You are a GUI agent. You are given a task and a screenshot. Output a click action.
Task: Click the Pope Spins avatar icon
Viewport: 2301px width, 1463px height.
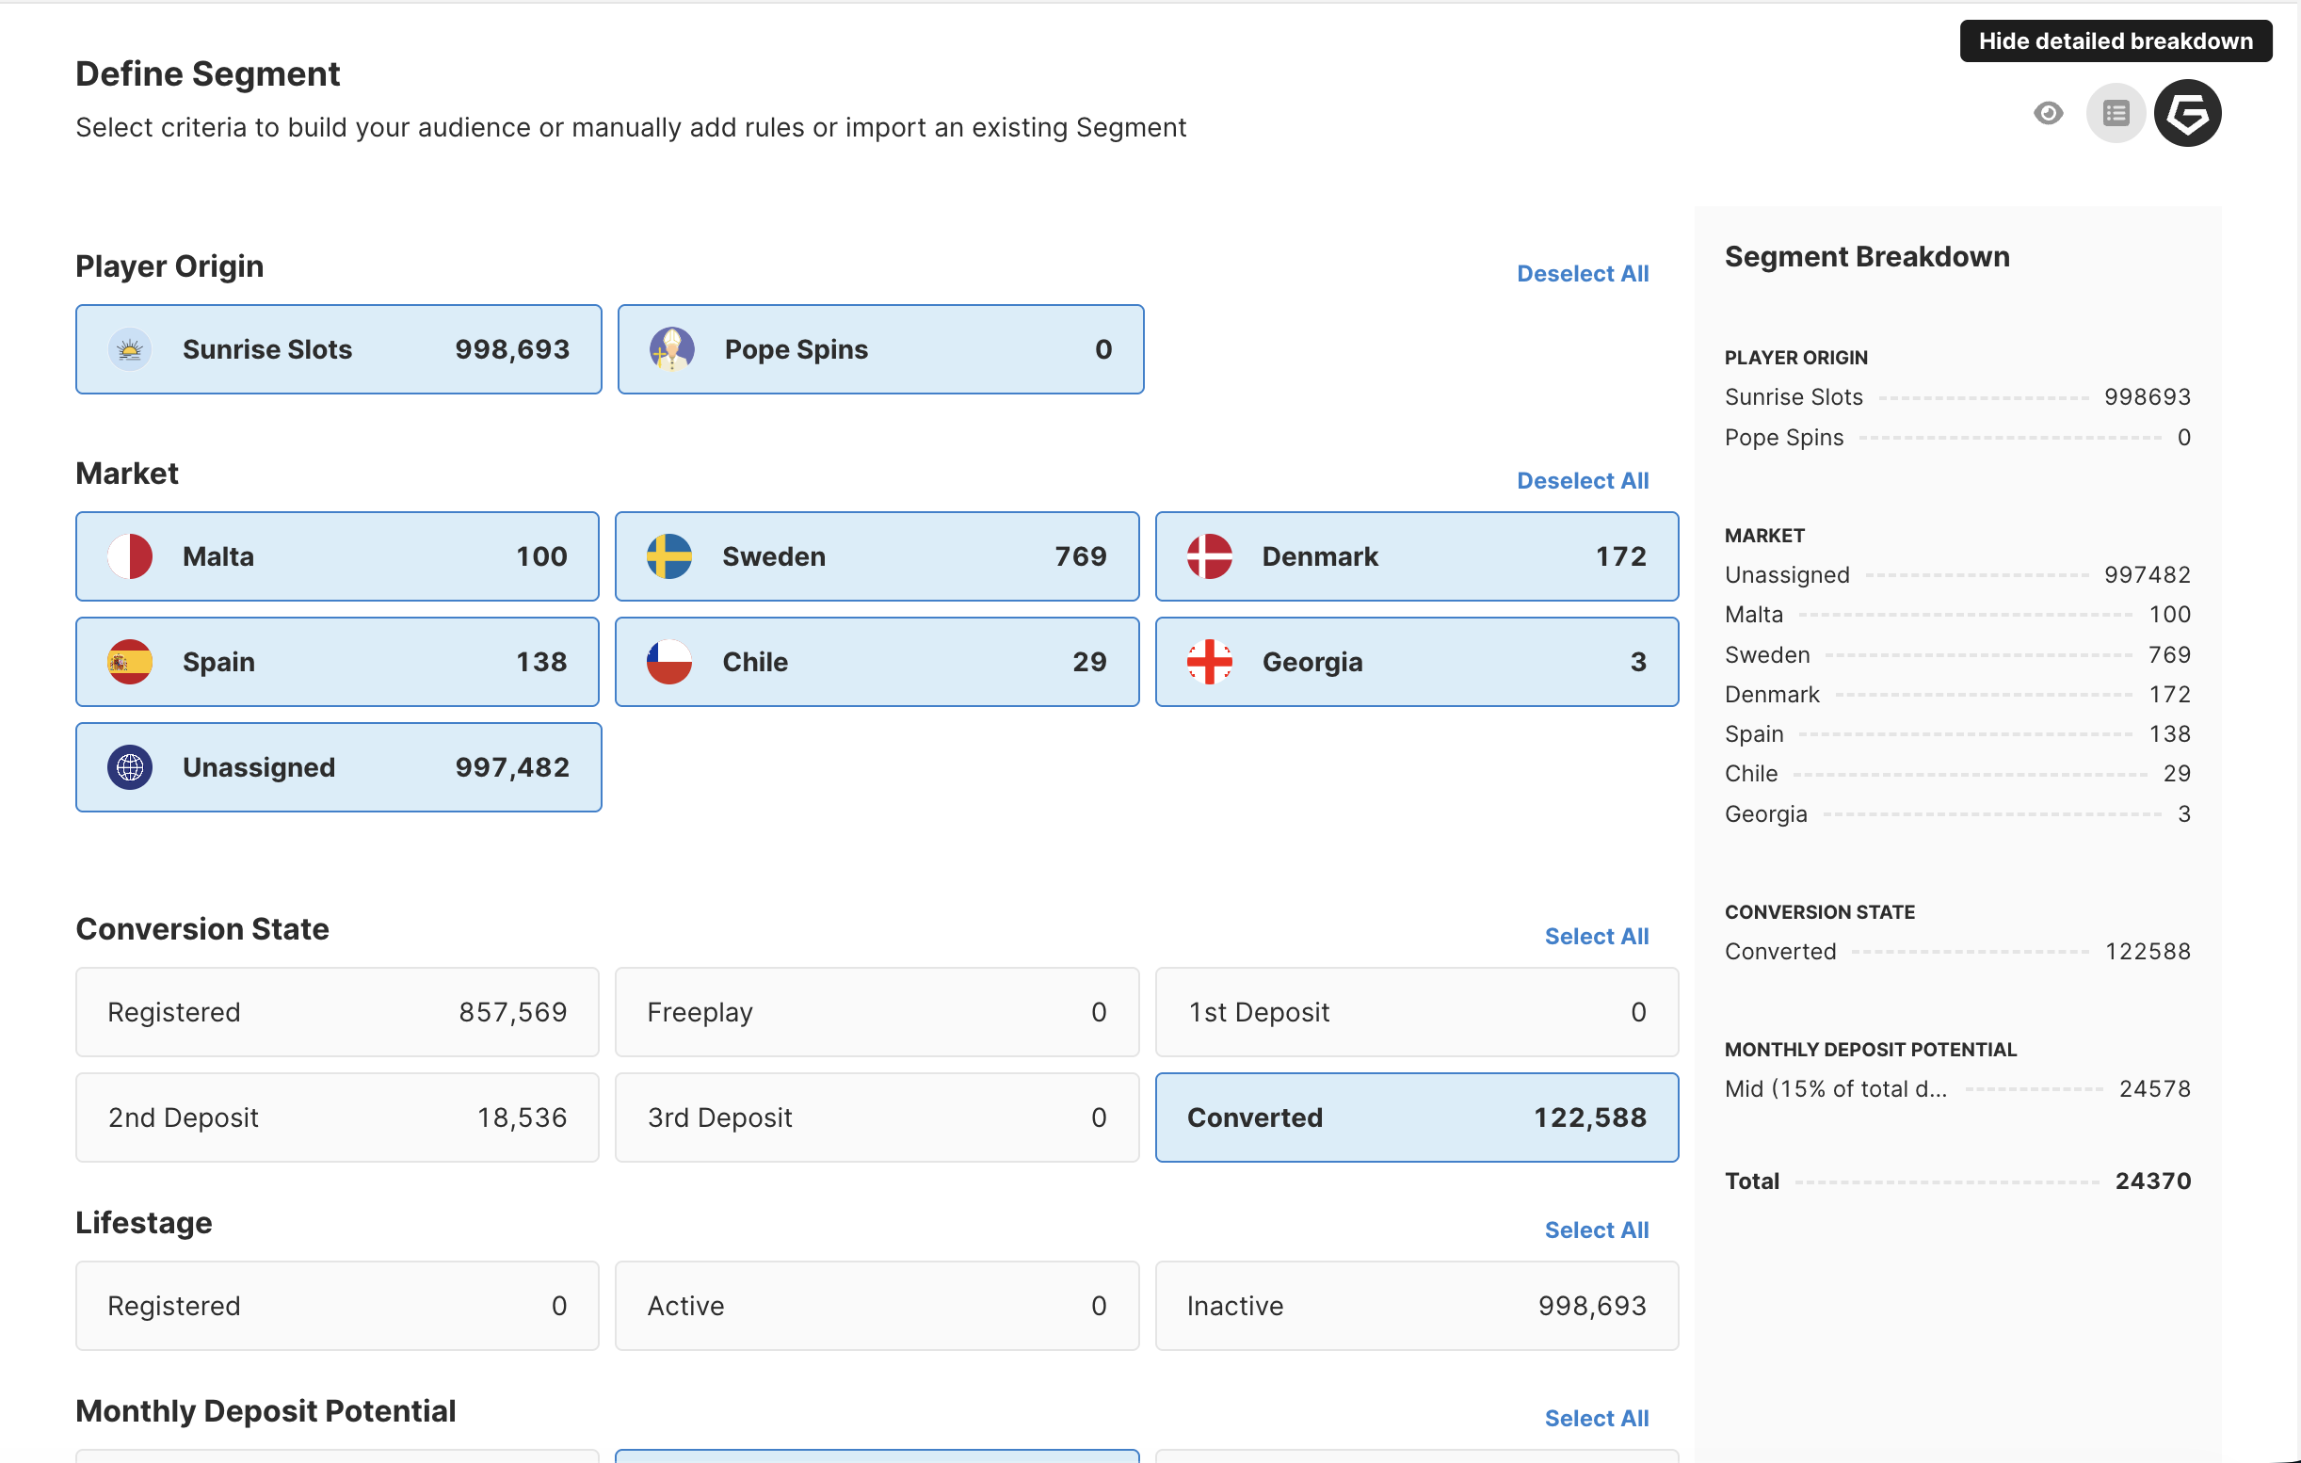(672, 349)
